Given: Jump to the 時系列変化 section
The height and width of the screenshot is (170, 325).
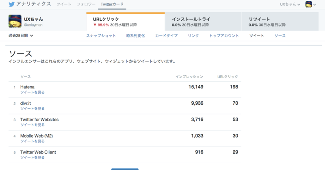Looking at the screenshot, I should [136, 36].
